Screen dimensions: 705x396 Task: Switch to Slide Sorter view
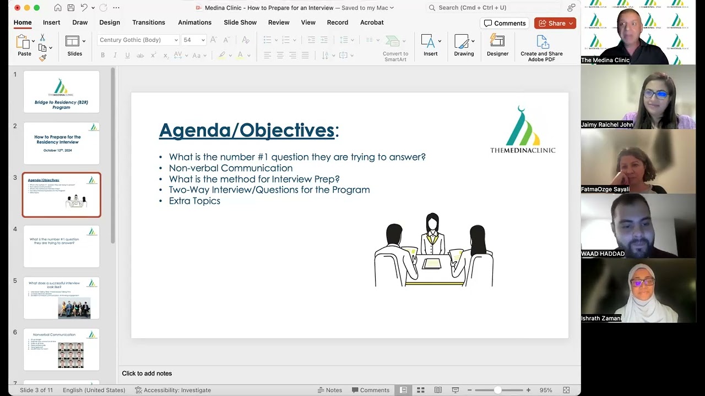coord(420,390)
